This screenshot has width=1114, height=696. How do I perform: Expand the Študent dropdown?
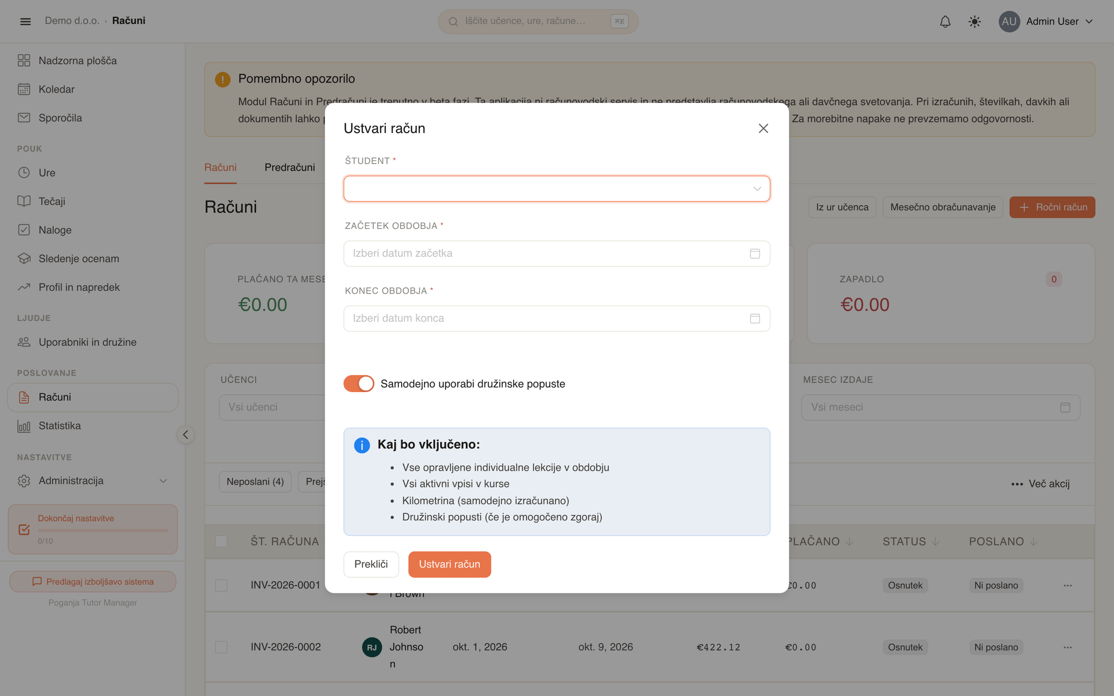coord(557,189)
